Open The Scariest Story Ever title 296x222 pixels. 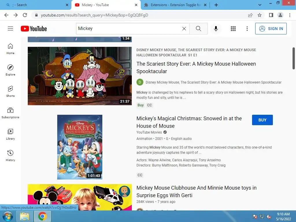point(196,68)
